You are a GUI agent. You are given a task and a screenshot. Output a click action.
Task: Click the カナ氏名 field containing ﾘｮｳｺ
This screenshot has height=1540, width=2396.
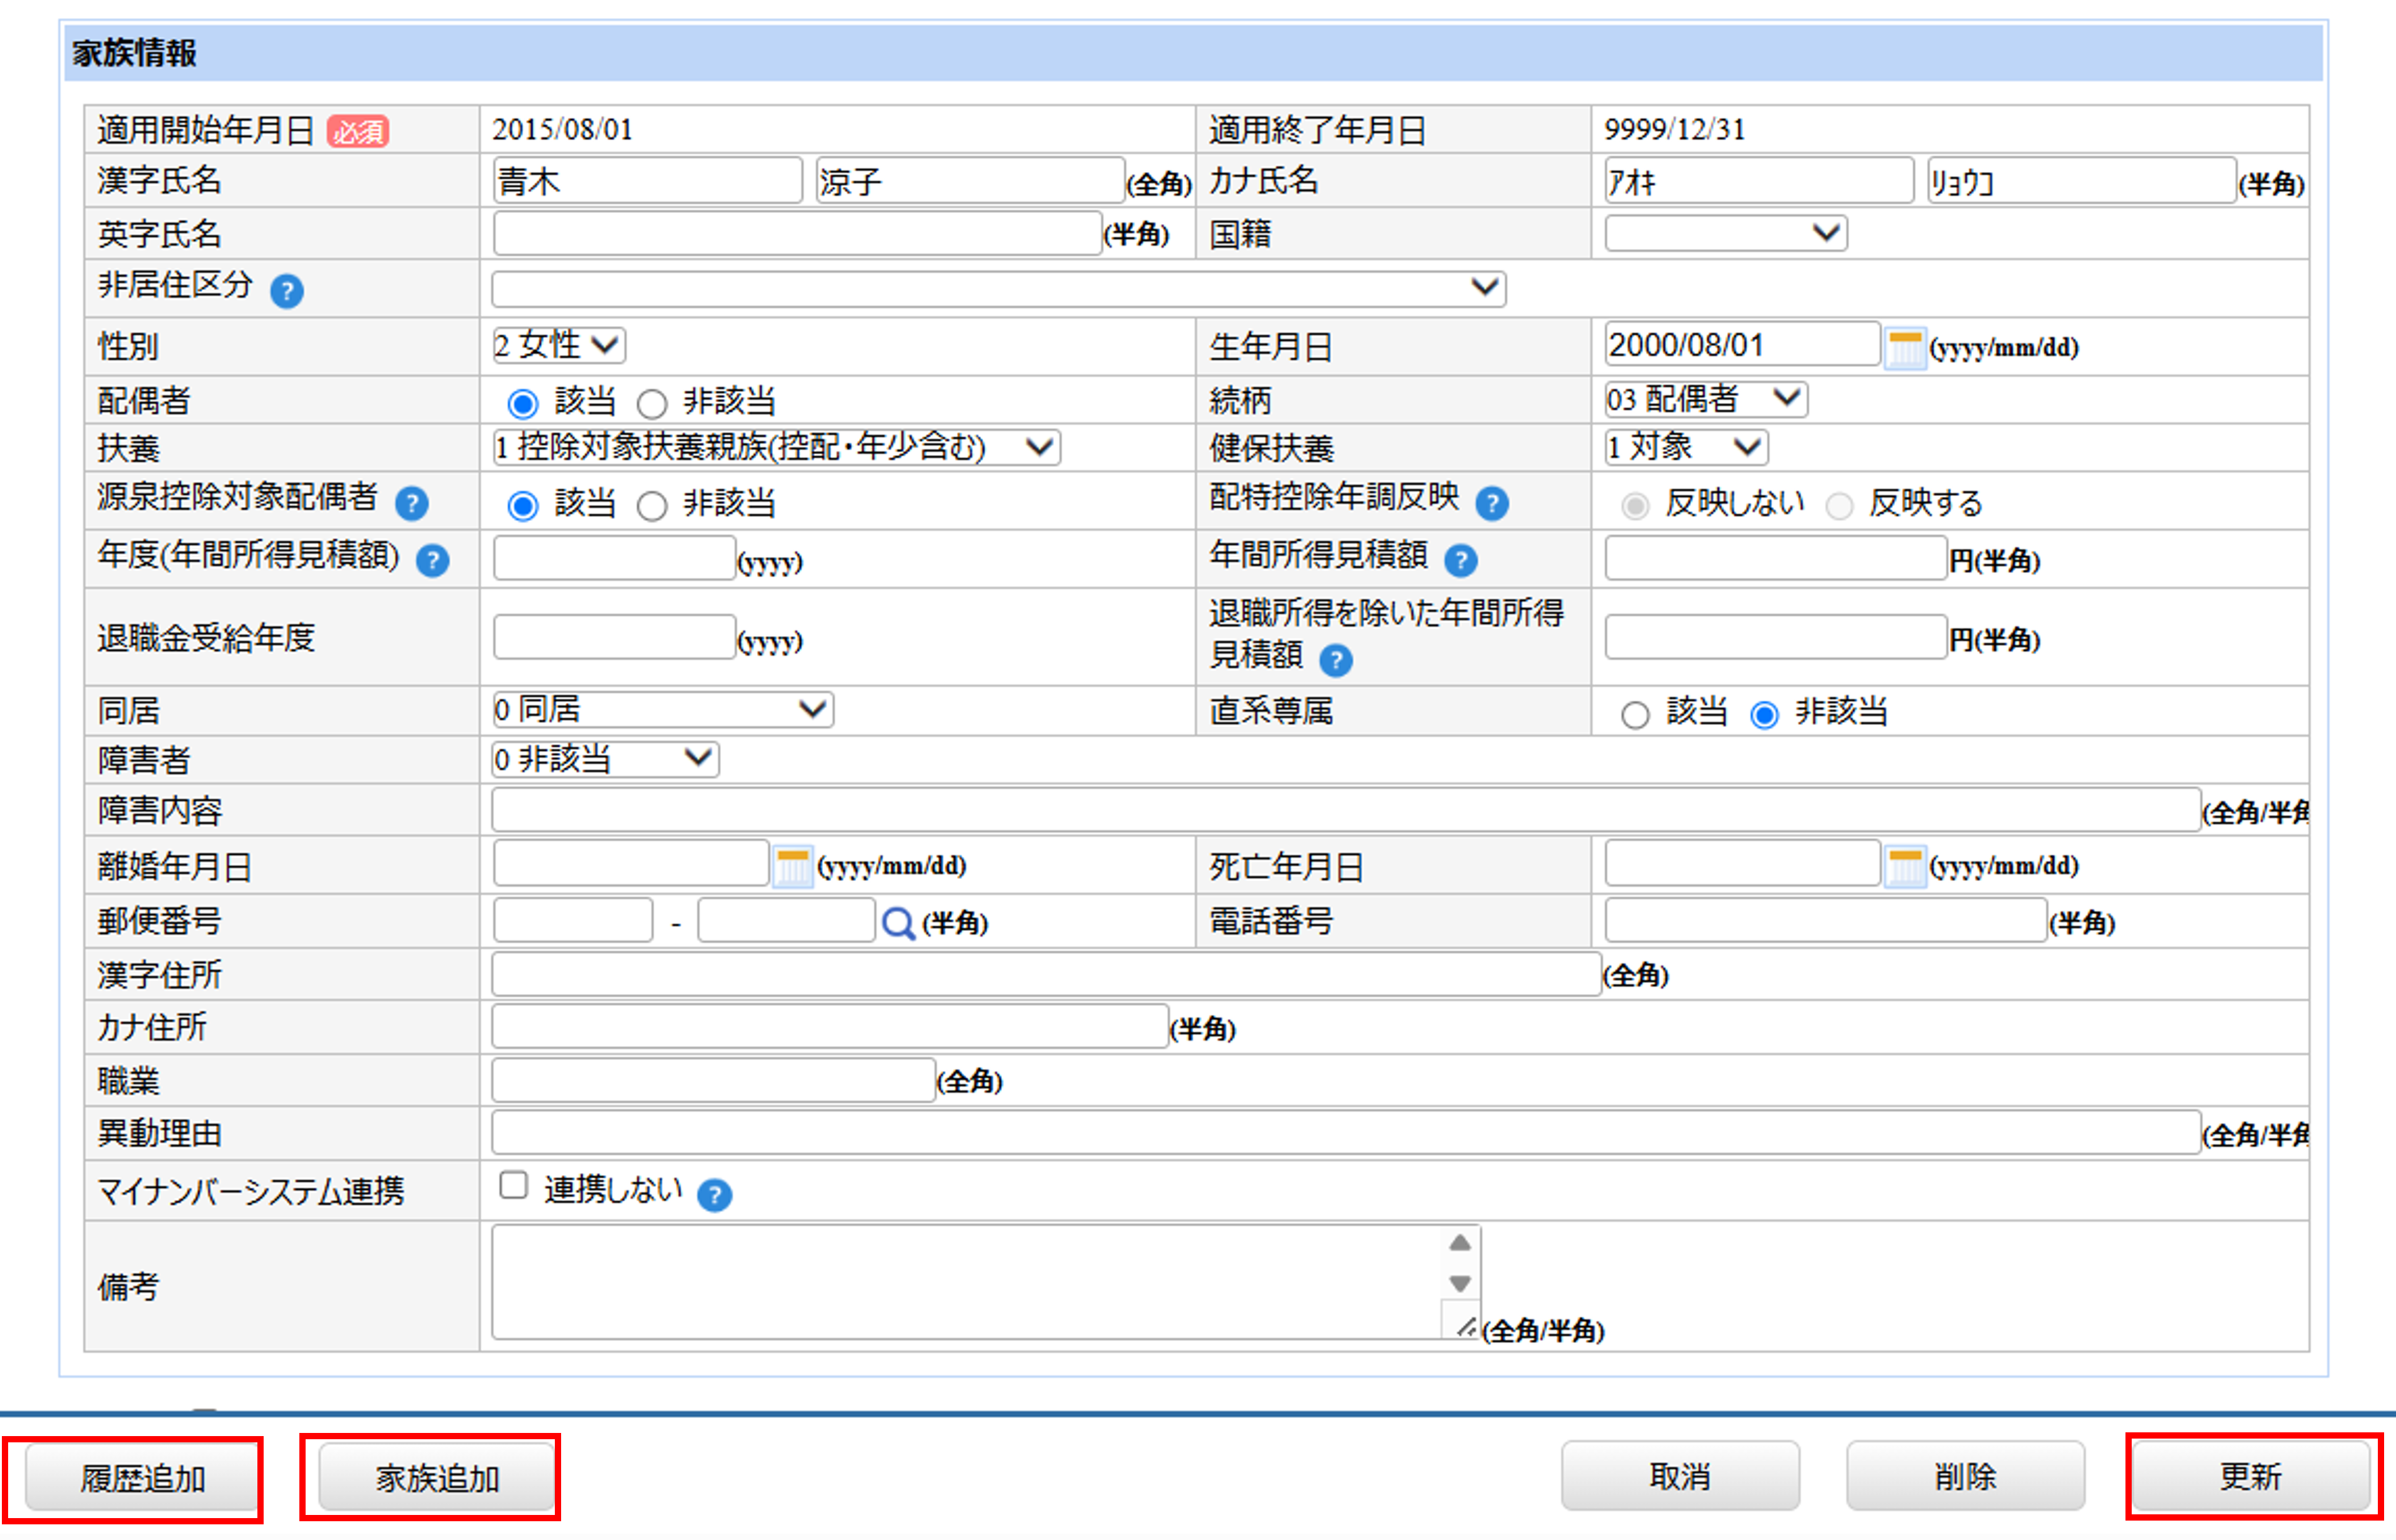pos(2081,181)
